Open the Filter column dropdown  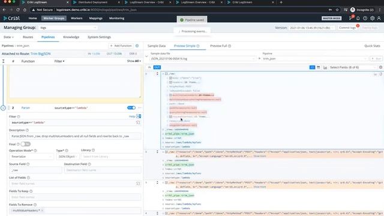click(59, 61)
